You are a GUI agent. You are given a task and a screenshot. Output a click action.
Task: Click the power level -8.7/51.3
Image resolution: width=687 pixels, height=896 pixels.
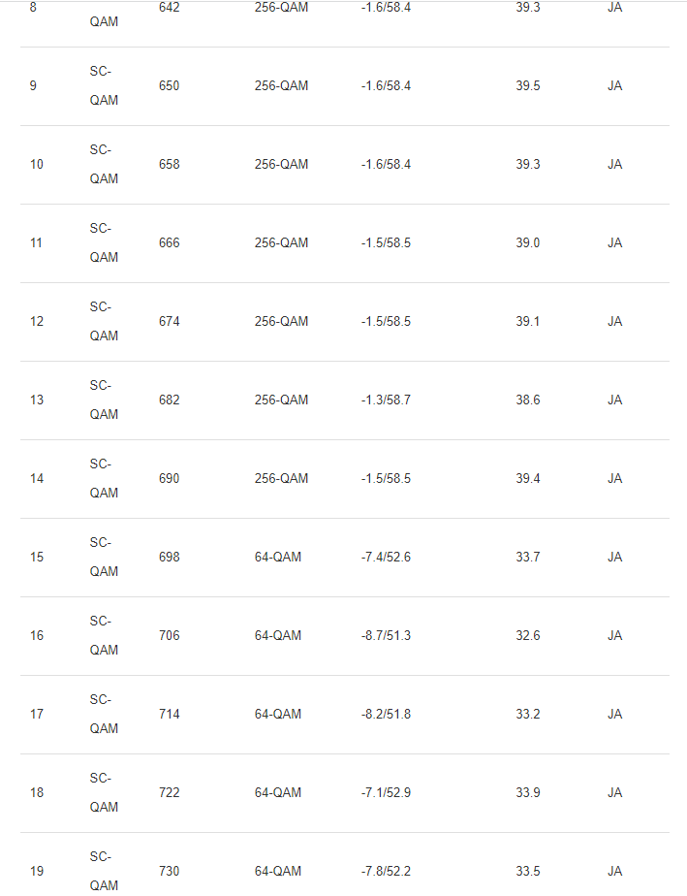(x=386, y=636)
